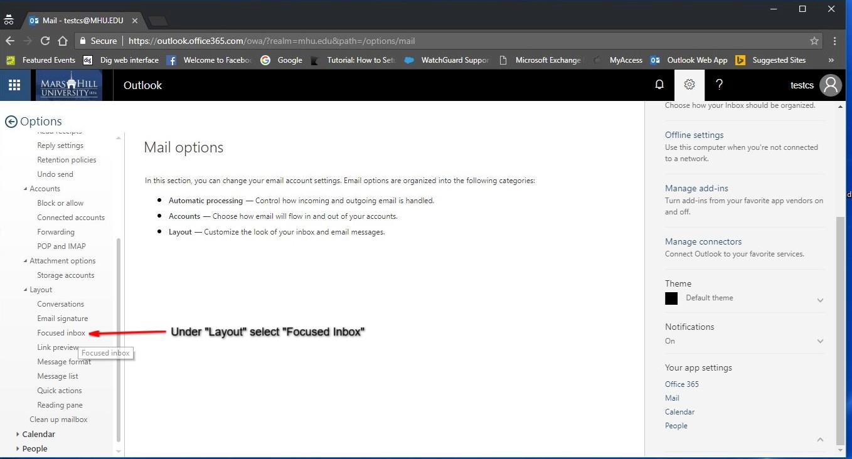This screenshot has width=852, height=459.
Task: Click the Mars Hill University logo
Action: [x=68, y=85]
